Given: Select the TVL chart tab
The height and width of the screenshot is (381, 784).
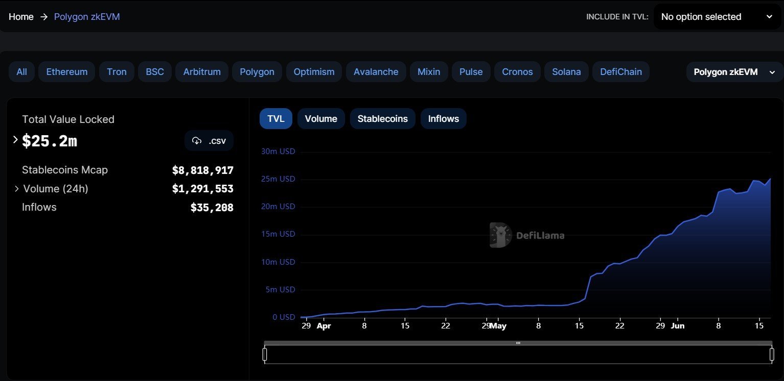Looking at the screenshot, I should point(275,118).
